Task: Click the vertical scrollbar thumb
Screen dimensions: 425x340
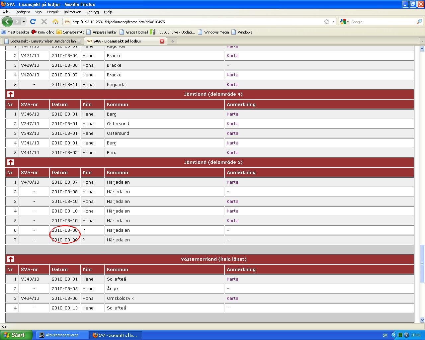Action: pos(422,264)
